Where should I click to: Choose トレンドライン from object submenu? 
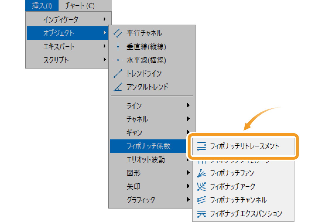coord(152,74)
